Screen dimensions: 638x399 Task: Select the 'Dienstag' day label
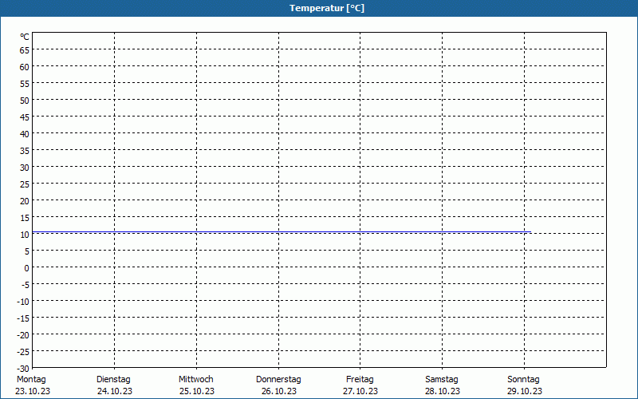coord(113,379)
